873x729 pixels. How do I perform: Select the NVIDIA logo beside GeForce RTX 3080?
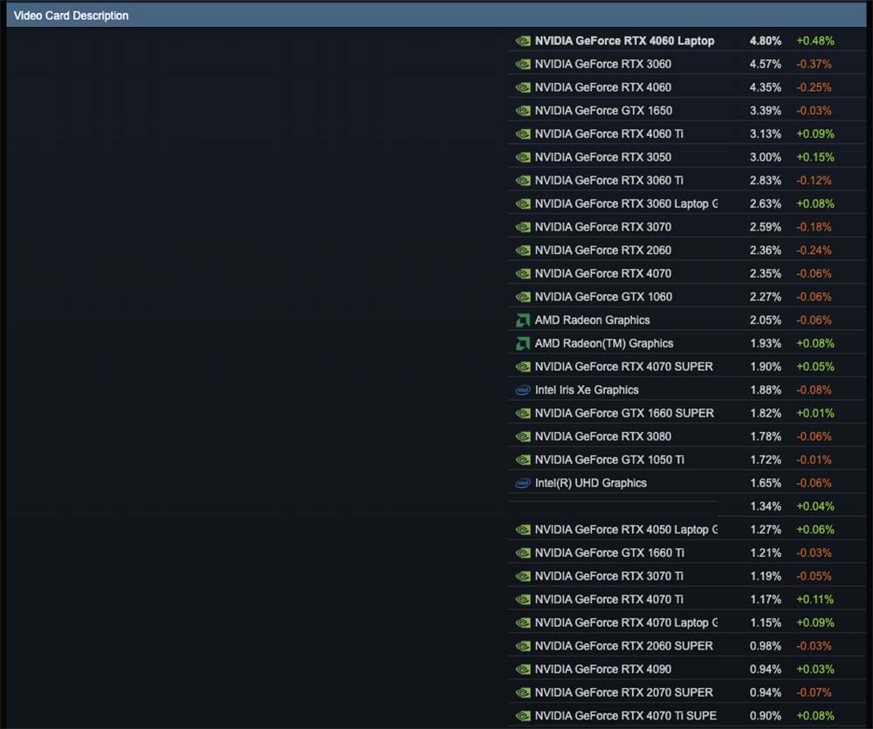point(523,437)
